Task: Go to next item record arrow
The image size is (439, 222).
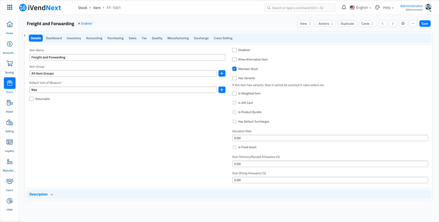Action: coord(393,24)
